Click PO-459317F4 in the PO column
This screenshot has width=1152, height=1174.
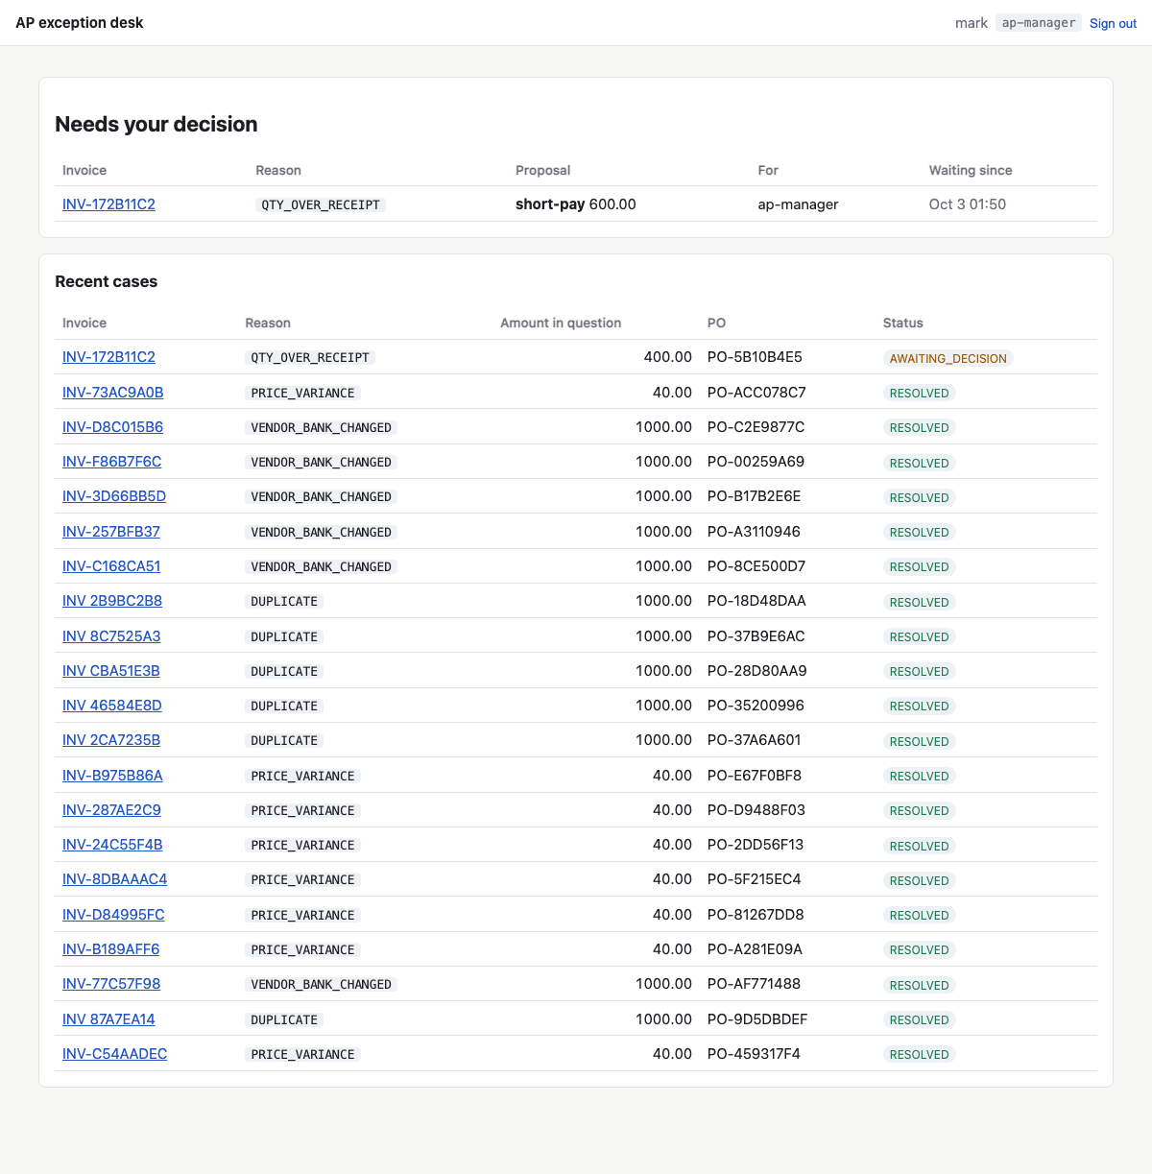point(755,1054)
